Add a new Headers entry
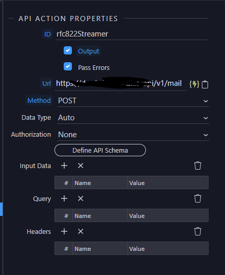Screen dimensions: 225x275 [x=64, y=231]
